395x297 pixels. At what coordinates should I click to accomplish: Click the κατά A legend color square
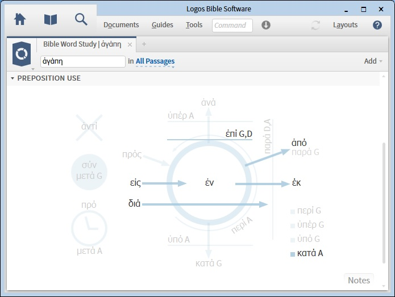[x=293, y=254]
